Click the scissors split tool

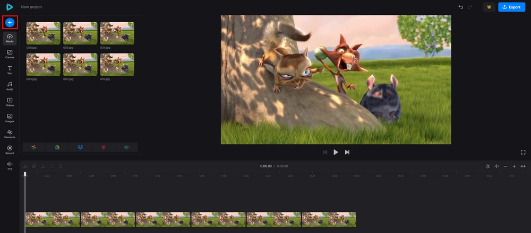25,166
